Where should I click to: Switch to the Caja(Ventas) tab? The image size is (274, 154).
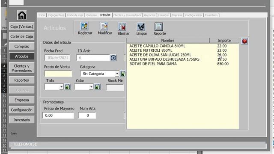56,15
